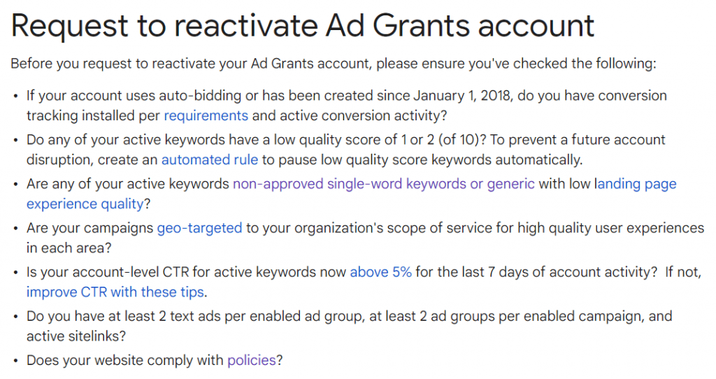Image resolution: width=716 pixels, height=379 pixels.
Task: Follow the "non-approved single-word keywords or generic" link
Action: click(x=384, y=184)
